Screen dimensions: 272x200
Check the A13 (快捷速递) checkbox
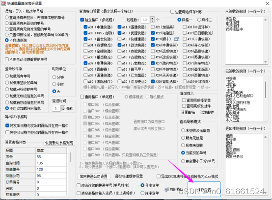tap(119, 39)
